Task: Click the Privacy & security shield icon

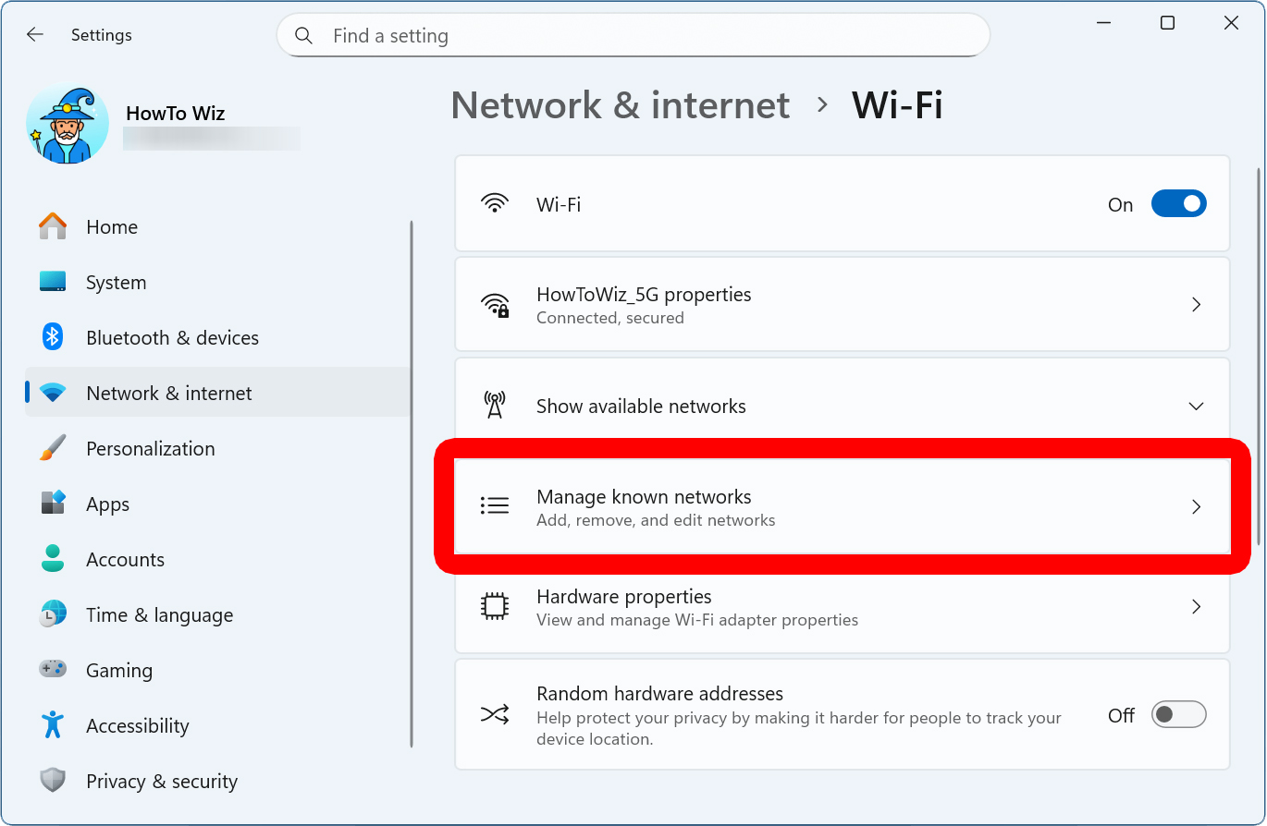Action: [53, 781]
